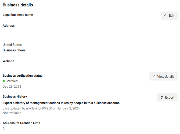
Task: Click the Business details heading
Action: coord(18,5)
